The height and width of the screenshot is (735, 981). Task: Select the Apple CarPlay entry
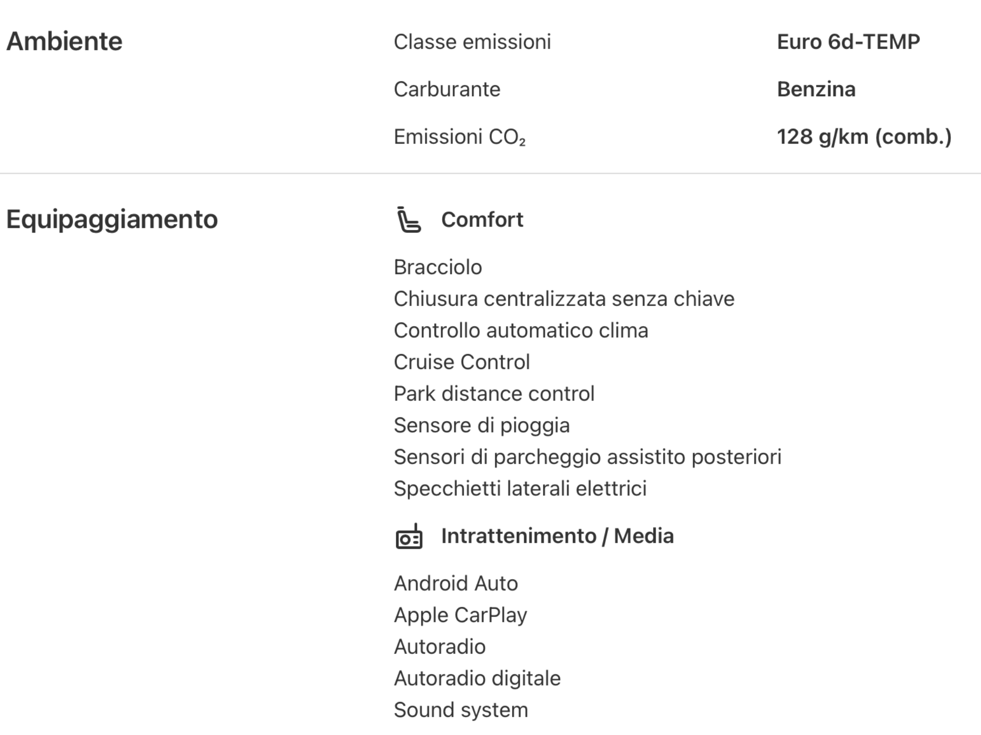pos(460,615)
